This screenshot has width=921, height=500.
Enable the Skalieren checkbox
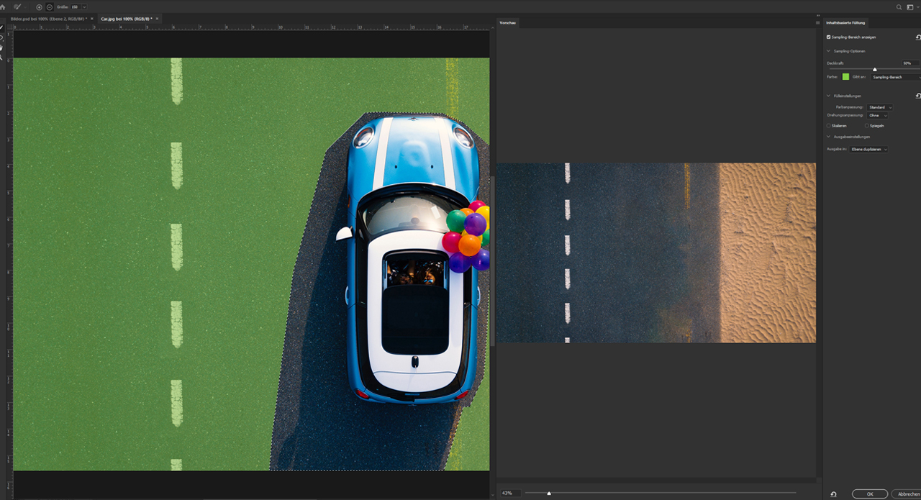[x=829, y=125]
